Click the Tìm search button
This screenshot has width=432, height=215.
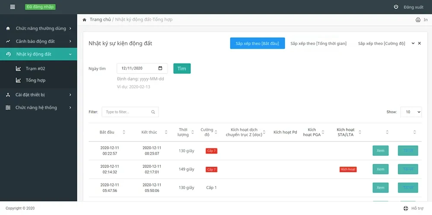tap(182, 68)
